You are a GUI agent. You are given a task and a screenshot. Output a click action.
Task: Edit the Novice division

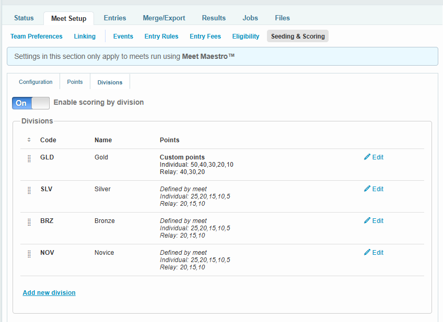click(x=374, y=253)
